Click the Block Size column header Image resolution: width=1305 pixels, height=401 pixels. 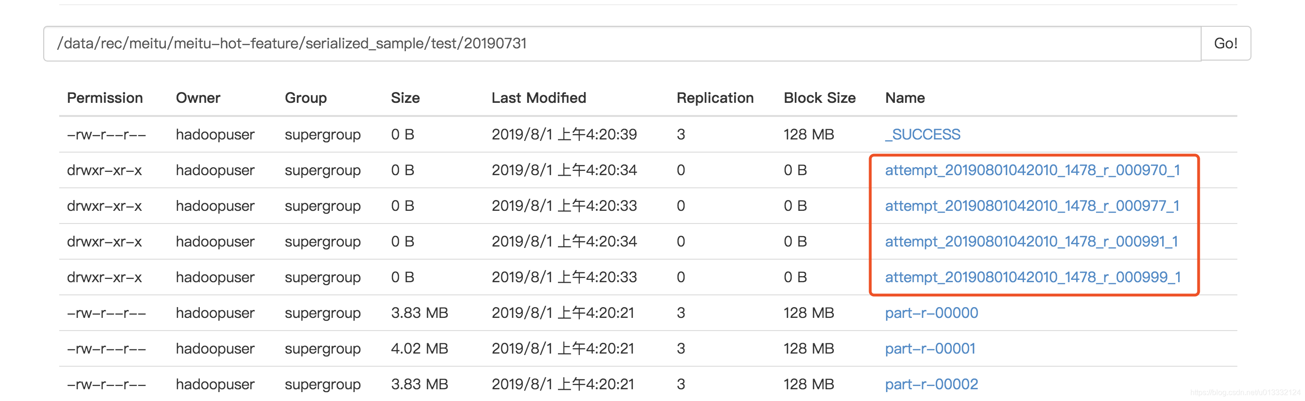(x=819, y=98)
